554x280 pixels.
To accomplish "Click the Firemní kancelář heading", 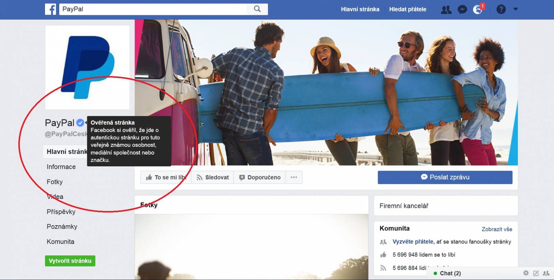I will (404, 206).
